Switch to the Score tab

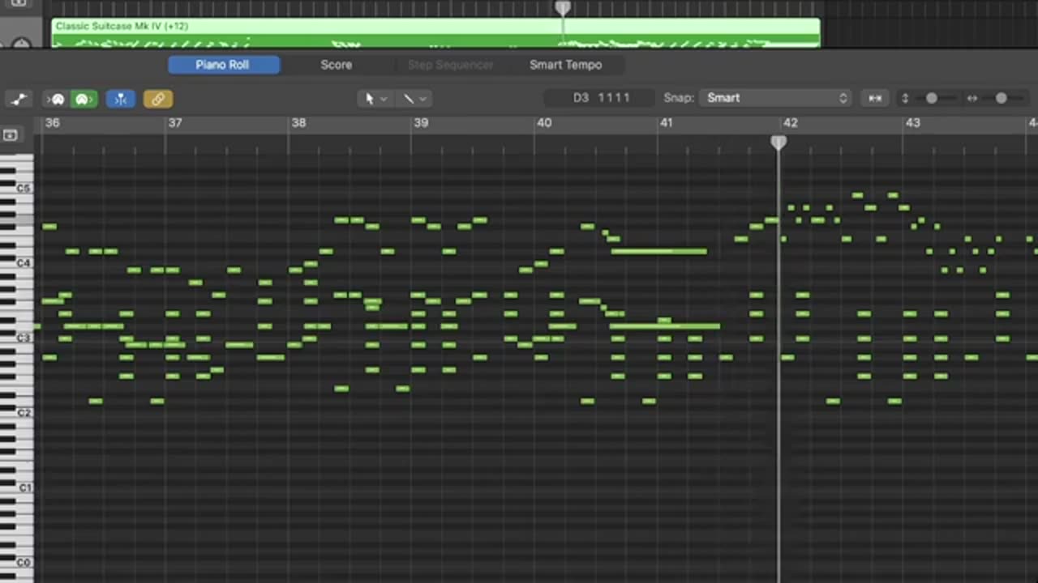point(336,65)
